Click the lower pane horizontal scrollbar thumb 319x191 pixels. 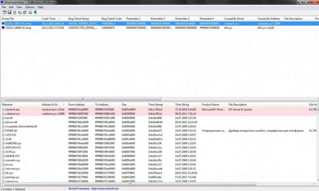click(x=130, y=184)
